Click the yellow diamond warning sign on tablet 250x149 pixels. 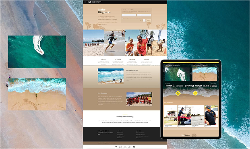[x=178, y=93]
